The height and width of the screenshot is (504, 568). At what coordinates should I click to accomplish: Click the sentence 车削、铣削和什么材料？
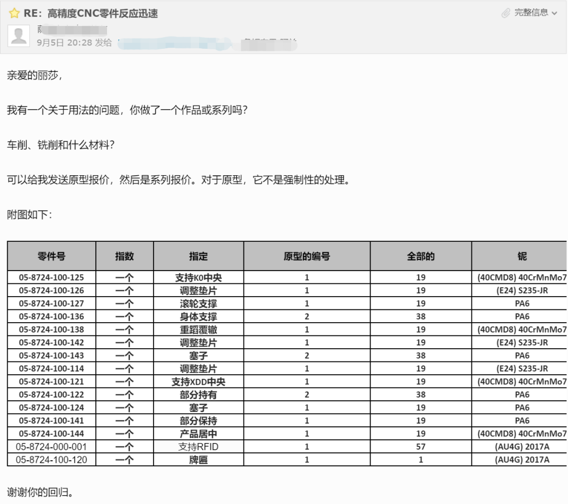click(61, 145)
